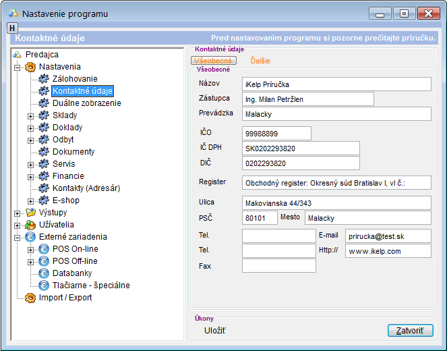Click Uložiť to save settings
The height and width of the screenshot is (351, 447).
click(x=215, y=330)
